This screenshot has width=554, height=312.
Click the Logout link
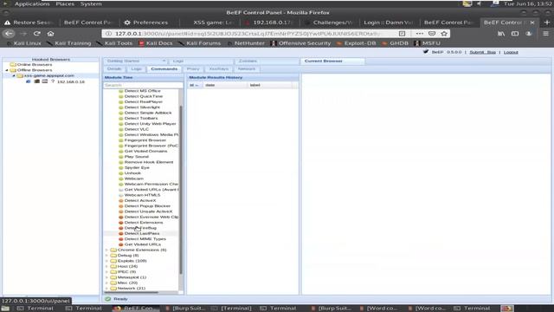tap(511, 52)
